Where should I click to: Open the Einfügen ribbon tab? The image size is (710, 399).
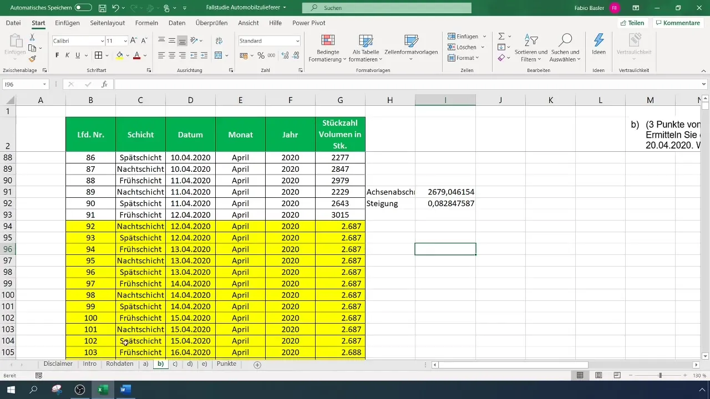coord(67,23)
